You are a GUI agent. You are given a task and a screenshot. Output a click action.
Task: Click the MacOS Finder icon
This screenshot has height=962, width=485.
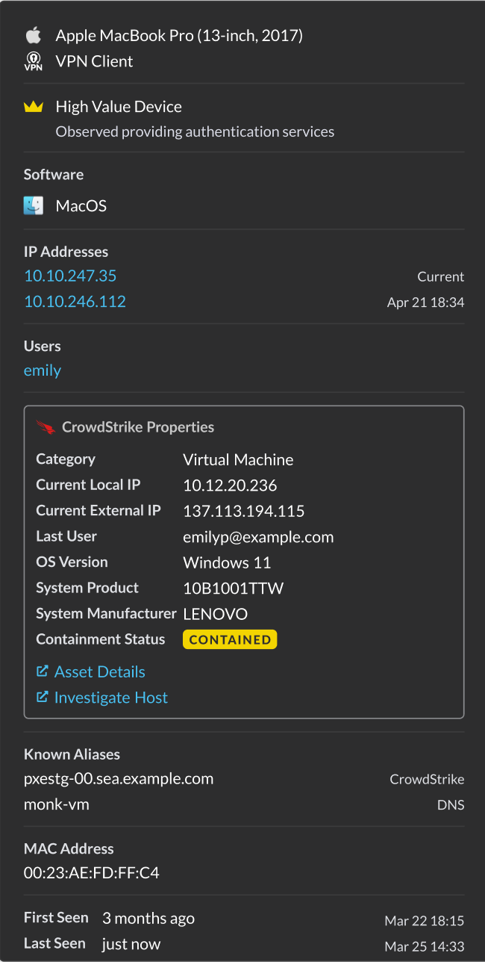(34, 205)
